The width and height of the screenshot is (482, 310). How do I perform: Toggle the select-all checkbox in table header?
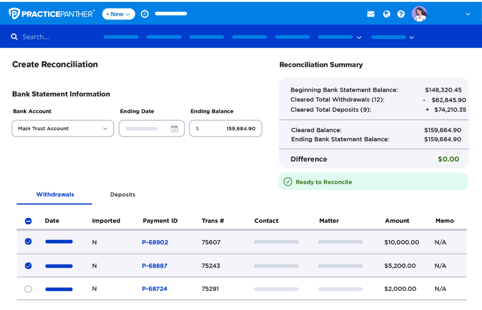pos(28,221)
